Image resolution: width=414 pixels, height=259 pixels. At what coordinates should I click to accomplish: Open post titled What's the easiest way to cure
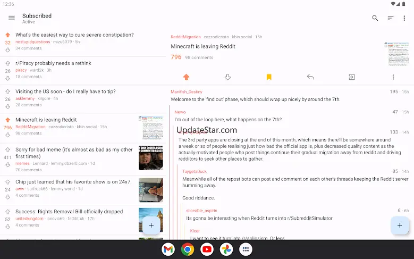pyautogui.click(x=74, y=35)
